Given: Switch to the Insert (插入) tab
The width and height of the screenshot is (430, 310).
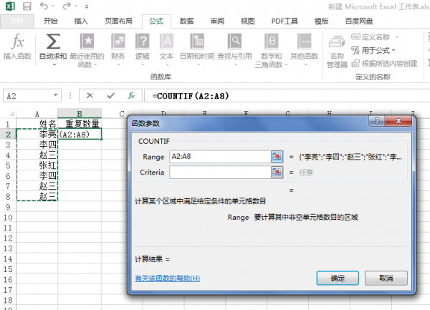Looking at the screenshot, I should pyautogui.click(x=81, y=21).
